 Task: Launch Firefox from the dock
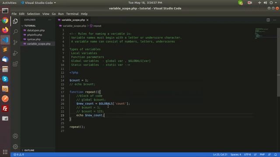[x=5, y=30]
